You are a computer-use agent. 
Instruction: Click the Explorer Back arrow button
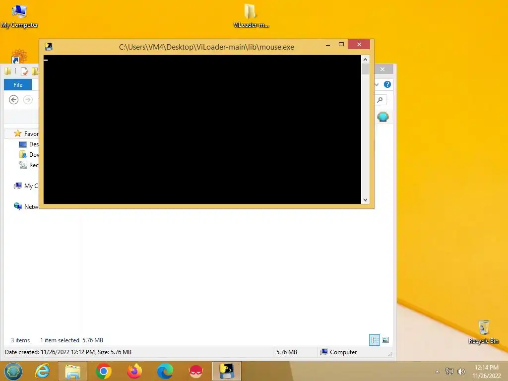pos(13,100)
